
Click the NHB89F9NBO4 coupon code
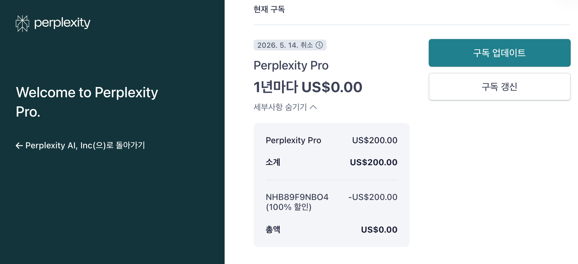click(297, 197)
